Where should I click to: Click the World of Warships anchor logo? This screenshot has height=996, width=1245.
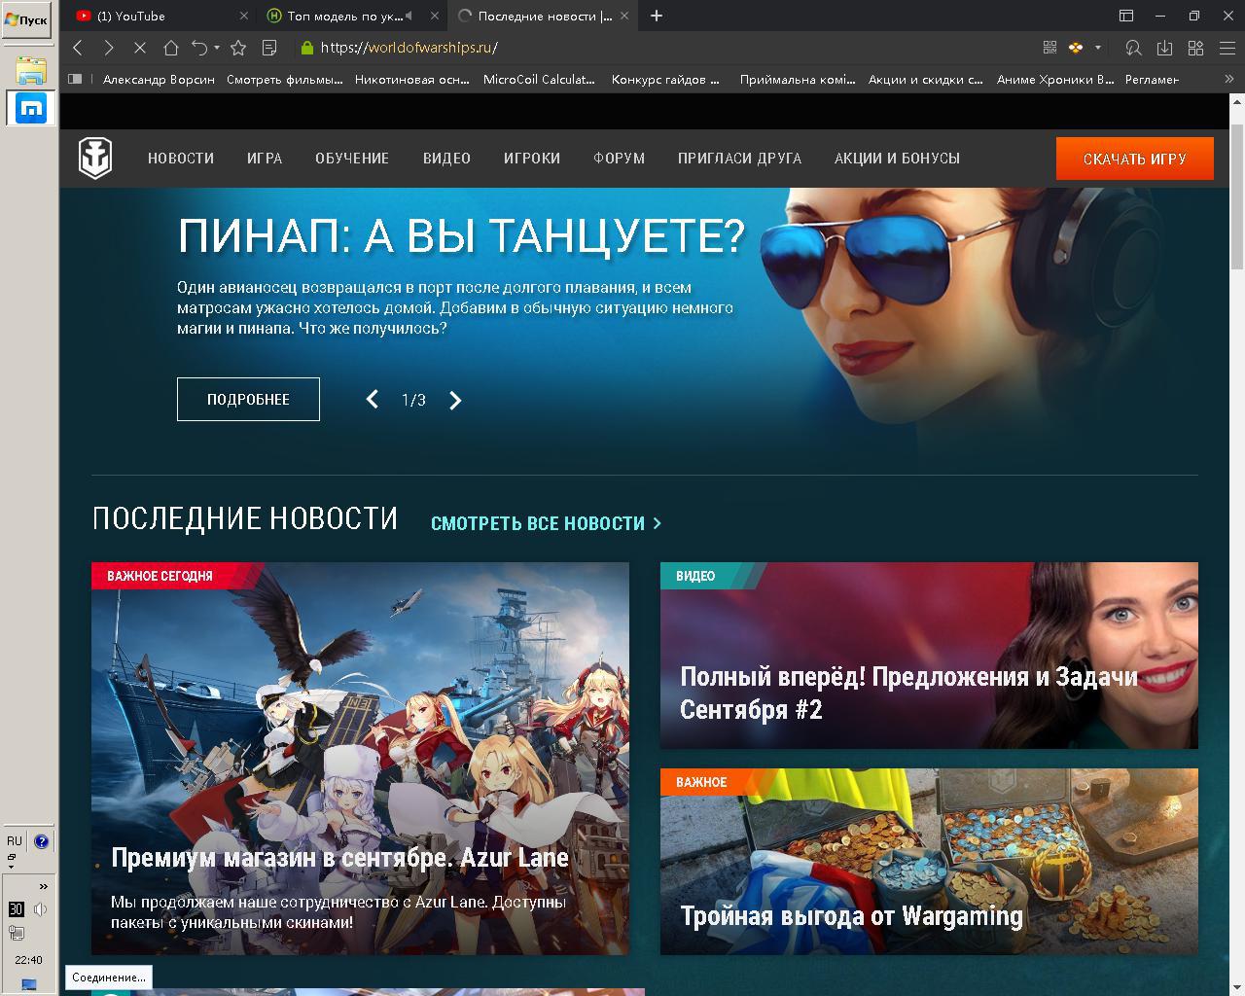(x=95, y=158)
